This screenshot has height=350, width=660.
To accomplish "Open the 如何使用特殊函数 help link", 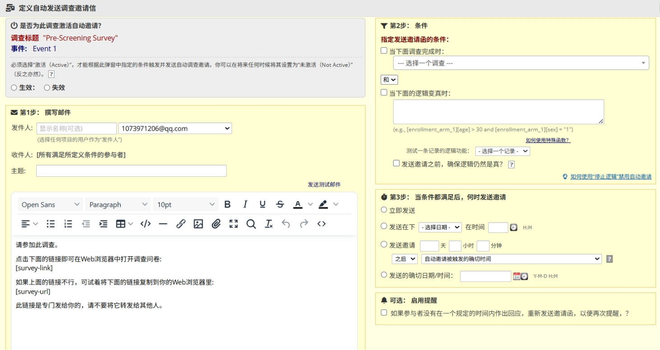I will coord(548,141).
